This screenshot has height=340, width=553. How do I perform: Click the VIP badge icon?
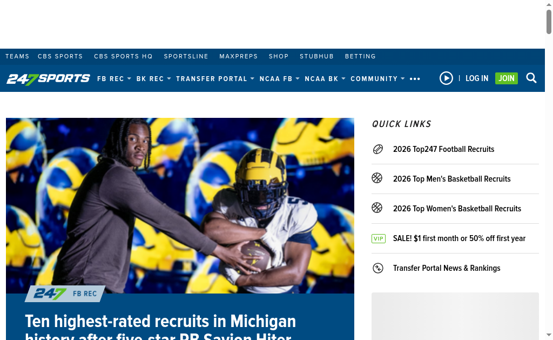coord(379,239)
